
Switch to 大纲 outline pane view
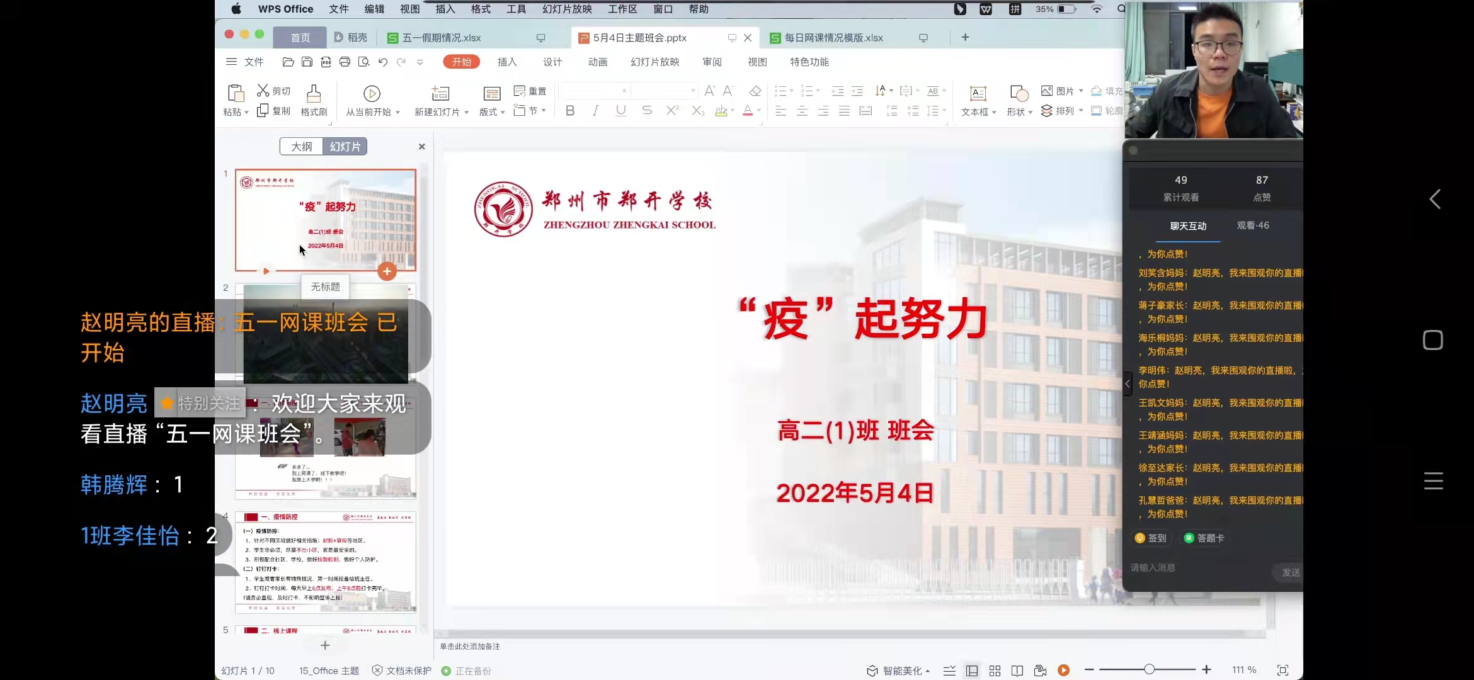click(x=301, y=147)
